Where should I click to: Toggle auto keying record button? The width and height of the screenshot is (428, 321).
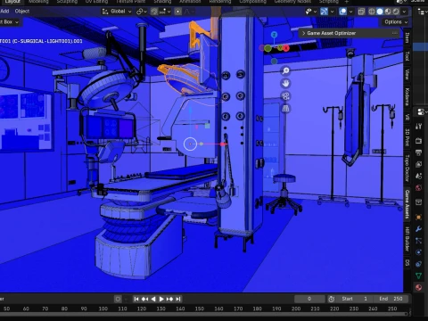118,299
